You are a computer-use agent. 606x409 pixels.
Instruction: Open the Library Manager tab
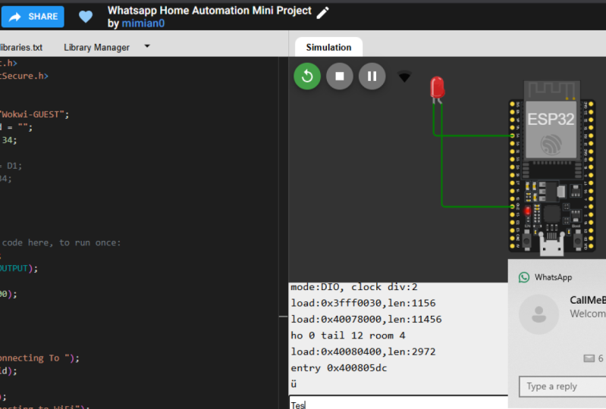(x=96, y=48)
